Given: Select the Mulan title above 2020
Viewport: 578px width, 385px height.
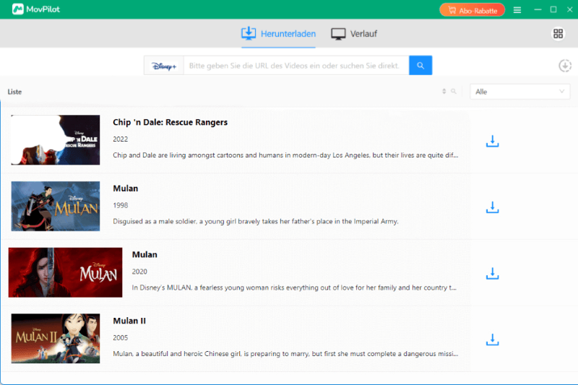Looking at the screenshot, I should tap(144, 254).
